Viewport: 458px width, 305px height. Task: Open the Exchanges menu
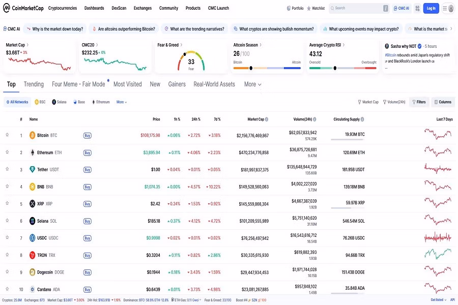142,8
